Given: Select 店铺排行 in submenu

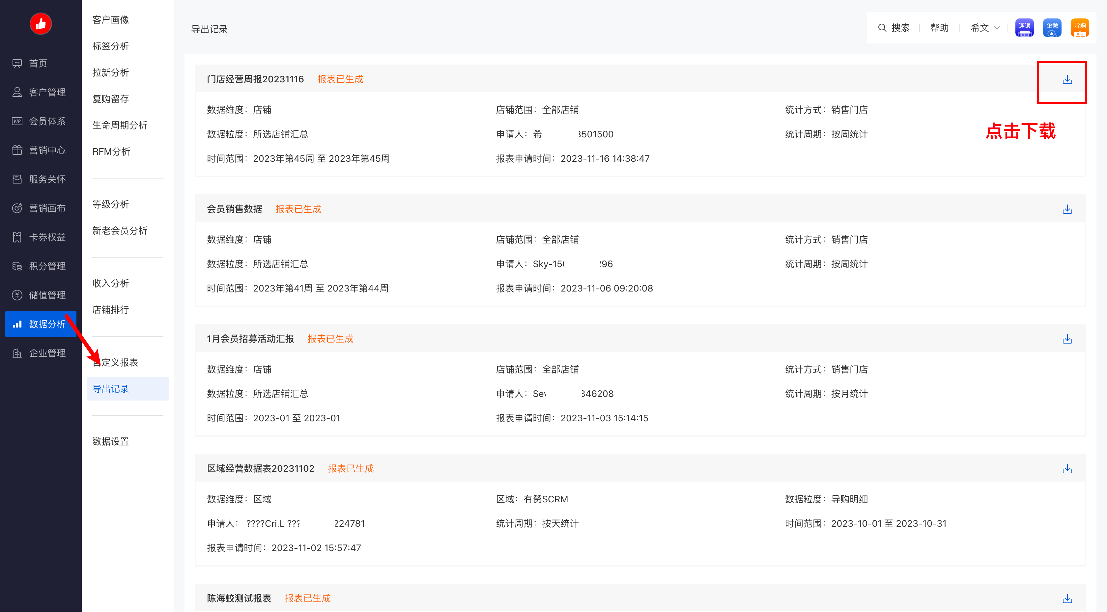Looking at the screenshot, I should point(110,309).
